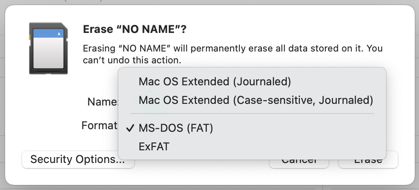Click the SD card volume icon
This screenshot has height=190, width=419.
(49, 48)
